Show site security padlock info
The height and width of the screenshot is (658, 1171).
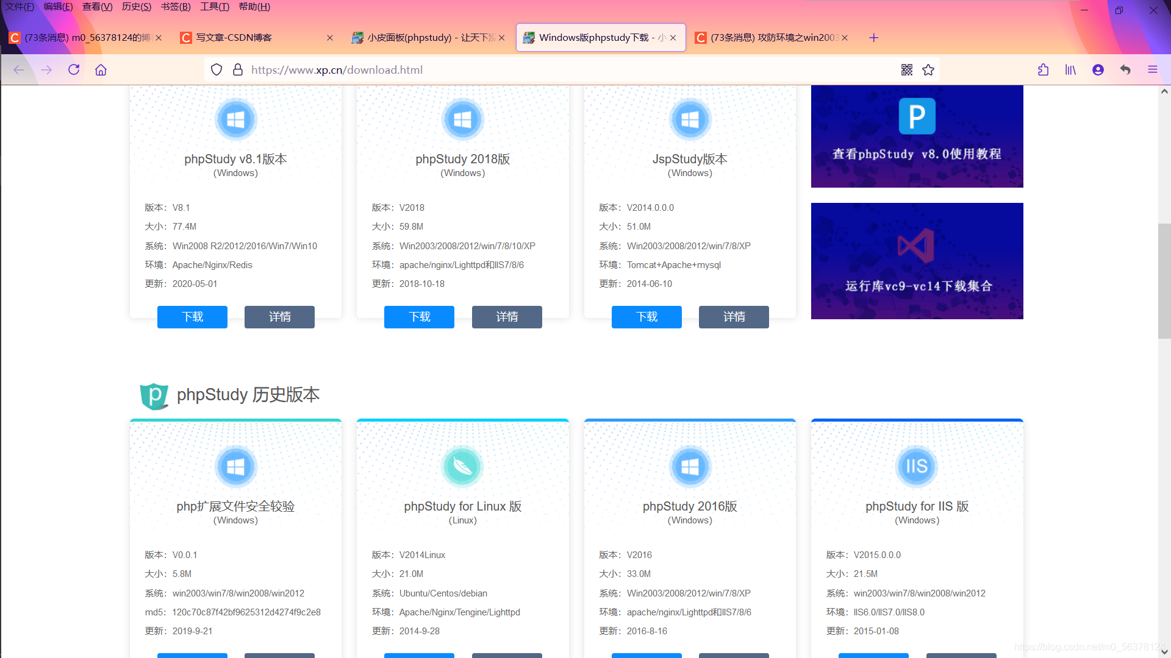[x=238, y=70]
